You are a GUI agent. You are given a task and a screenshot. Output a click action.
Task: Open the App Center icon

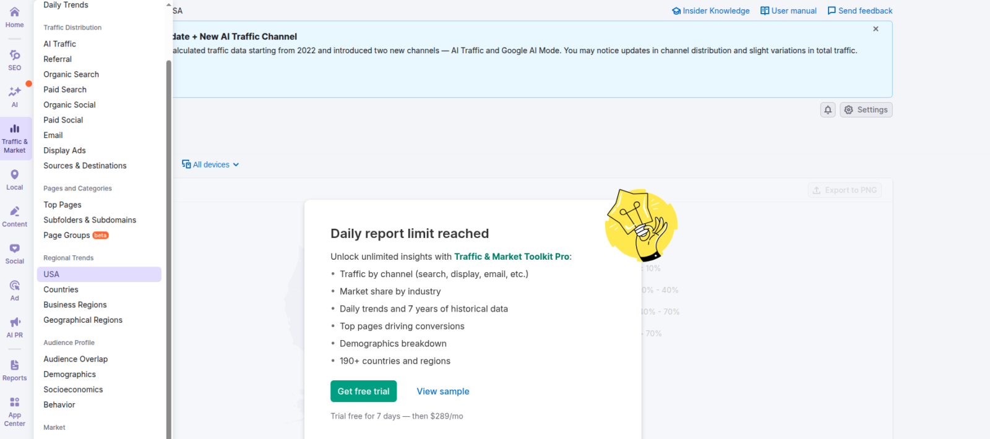coord(15,411)
